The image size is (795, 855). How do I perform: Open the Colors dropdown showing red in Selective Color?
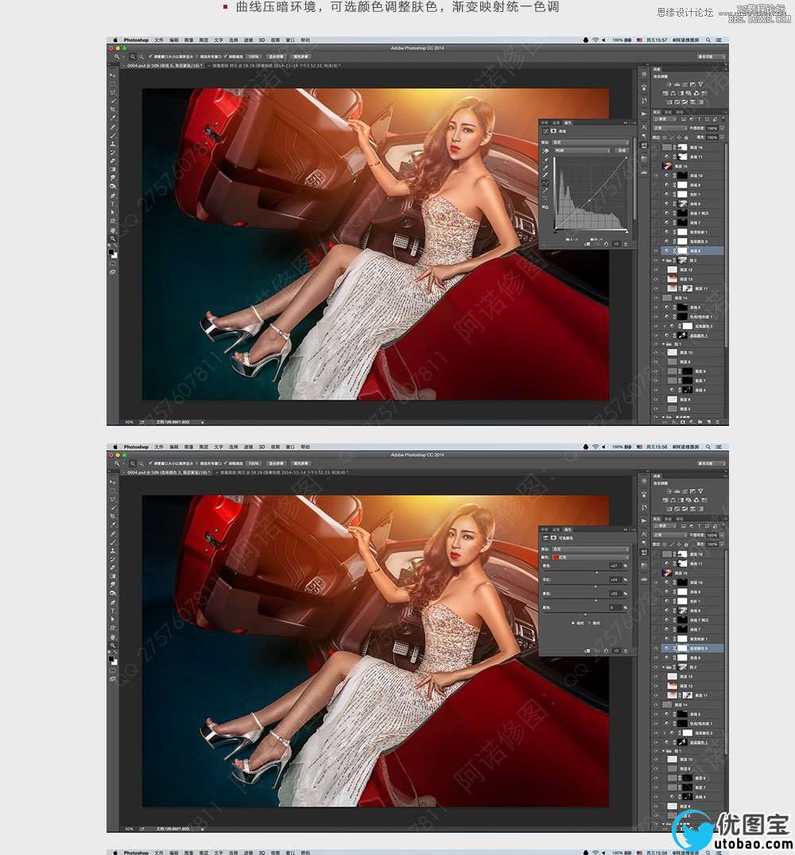591,557
